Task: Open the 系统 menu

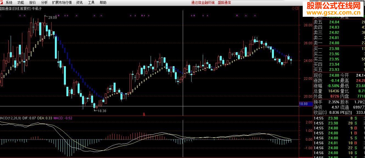Action: 9,2
